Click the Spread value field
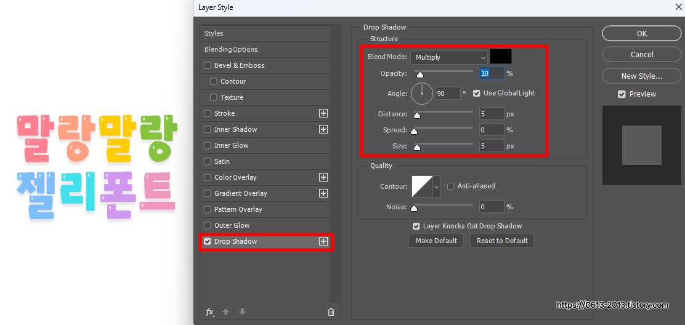This screenshot has height=325, width=685. [x=492, y=130]
